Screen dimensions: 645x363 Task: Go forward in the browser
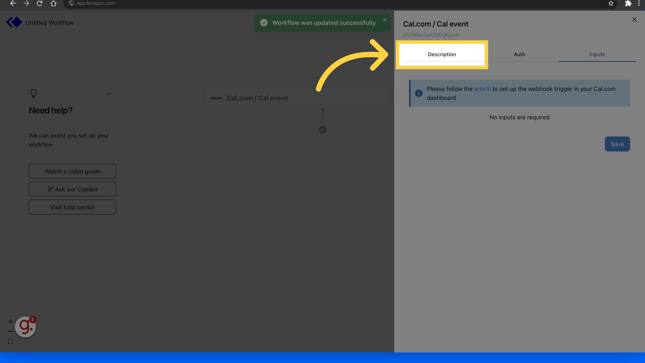[x=26, y=3]
